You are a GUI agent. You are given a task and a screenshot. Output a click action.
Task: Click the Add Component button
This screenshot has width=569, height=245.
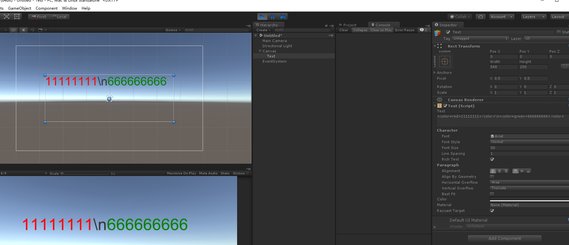coord(505,238)
